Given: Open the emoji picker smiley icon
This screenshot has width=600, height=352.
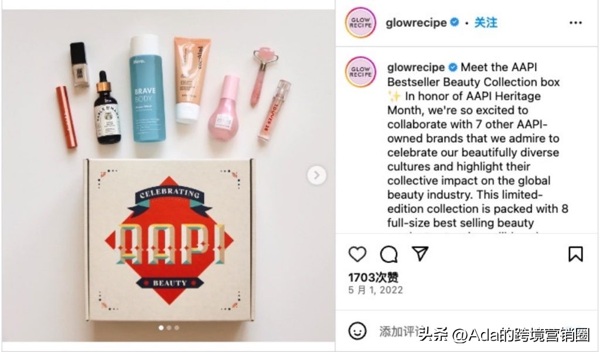Looking at the screenshot, I should (x=357, y=330).
